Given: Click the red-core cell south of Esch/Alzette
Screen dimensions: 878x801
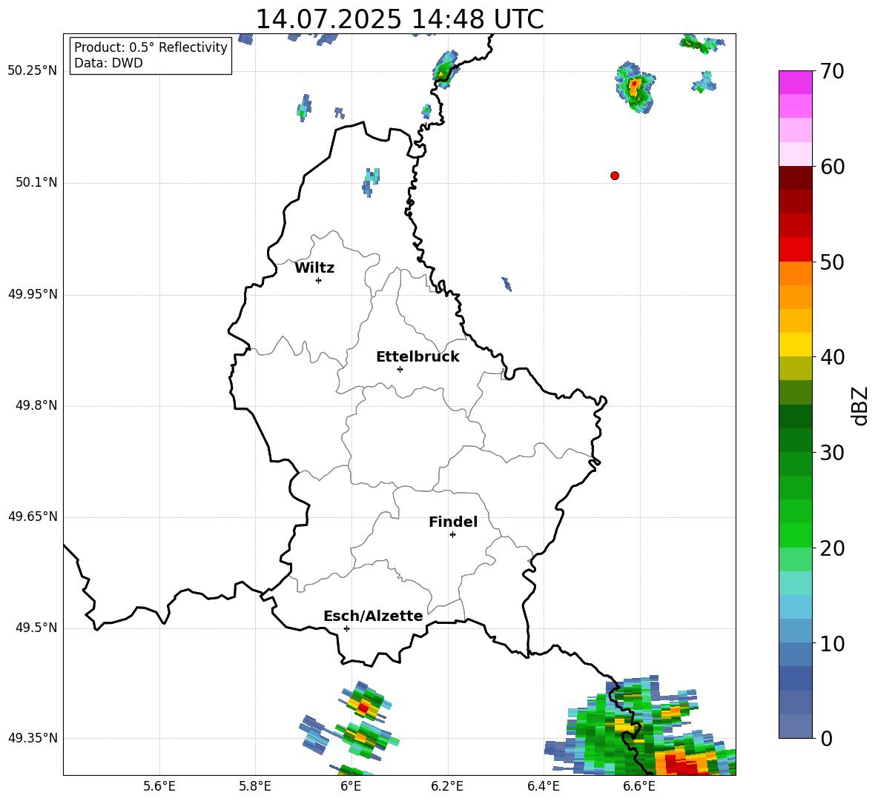Looking at the screenshot, I should 364,703.
